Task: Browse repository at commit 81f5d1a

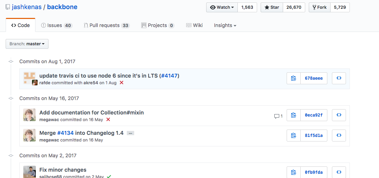Action: click(339, 136)
